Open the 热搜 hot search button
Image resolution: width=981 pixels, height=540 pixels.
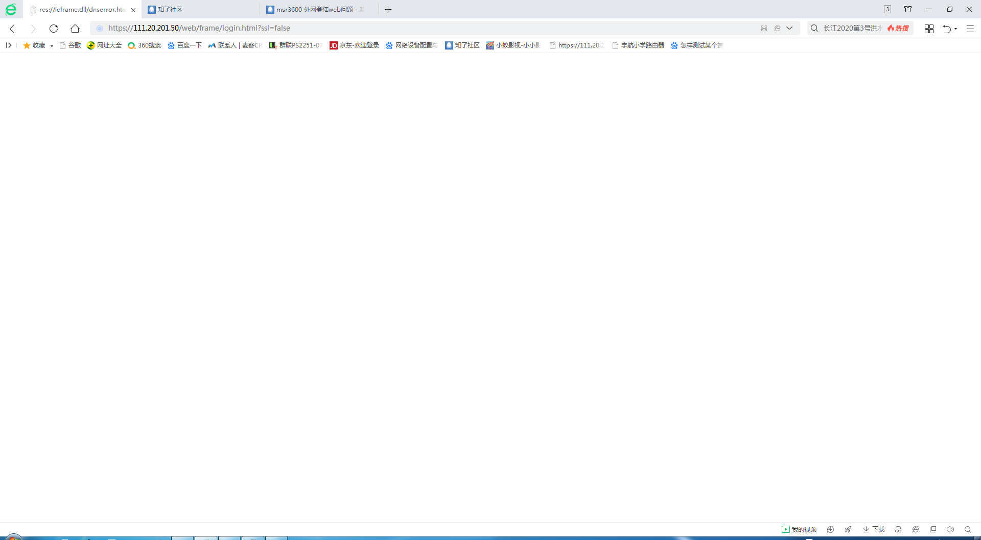click(898, 28)
